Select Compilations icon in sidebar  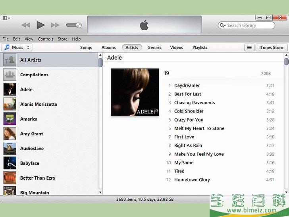[10, 75]
